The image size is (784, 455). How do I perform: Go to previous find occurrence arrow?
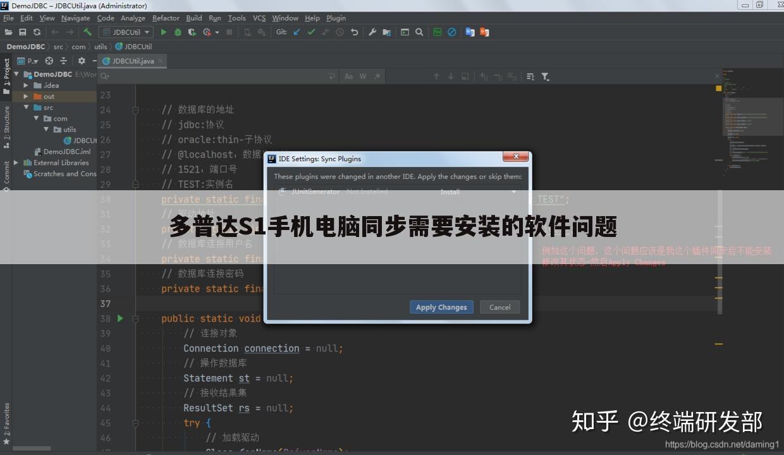pyautogui.click(x=436, y=76)
